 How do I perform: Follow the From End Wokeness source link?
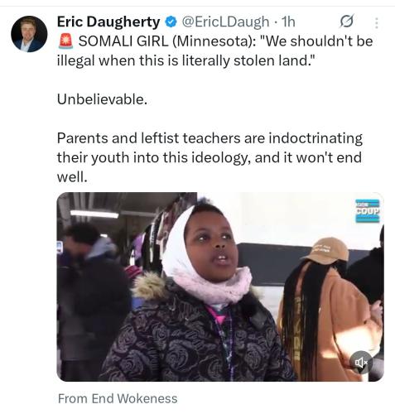coord(118,398)
